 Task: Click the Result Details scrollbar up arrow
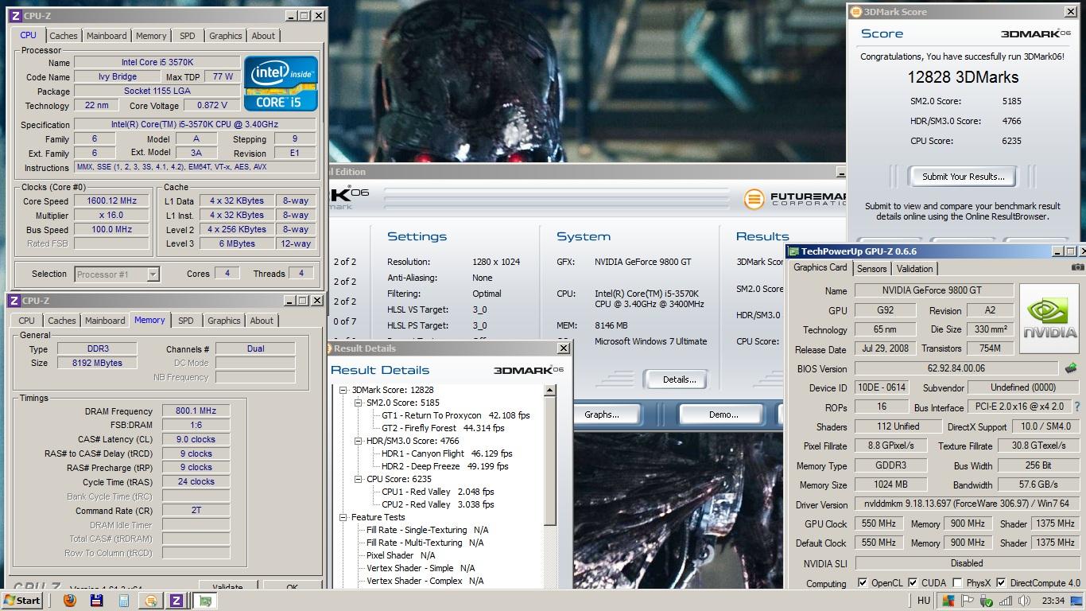549,391
